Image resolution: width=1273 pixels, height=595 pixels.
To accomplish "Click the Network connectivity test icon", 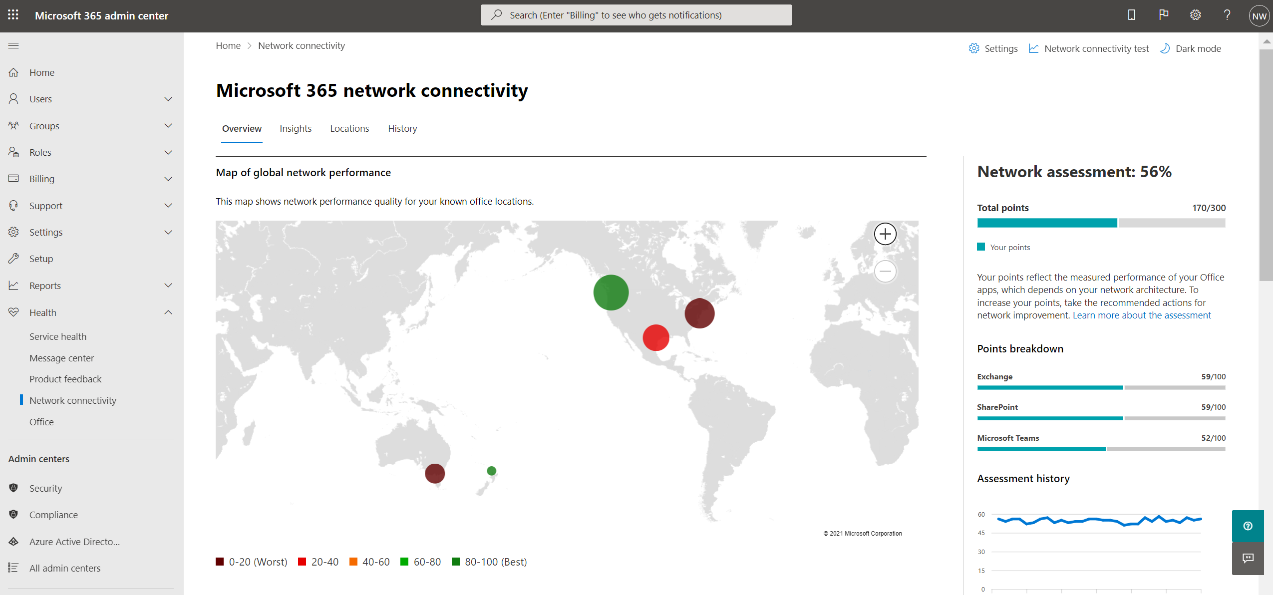I will click(x=1034, y=48).
